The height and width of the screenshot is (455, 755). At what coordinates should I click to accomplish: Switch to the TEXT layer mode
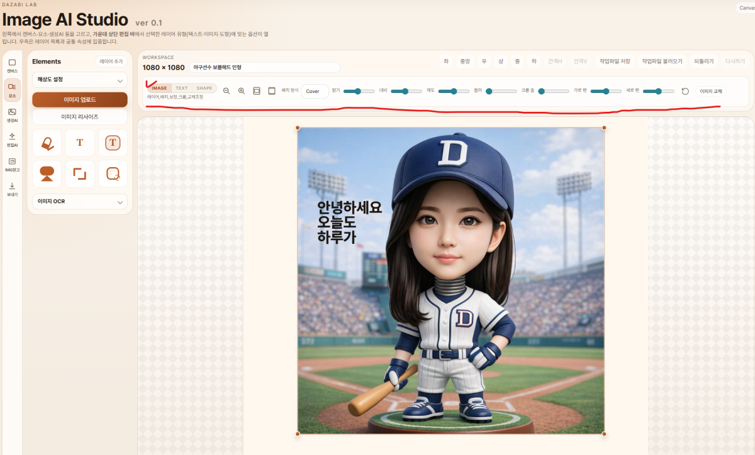(x=181, y=89)
